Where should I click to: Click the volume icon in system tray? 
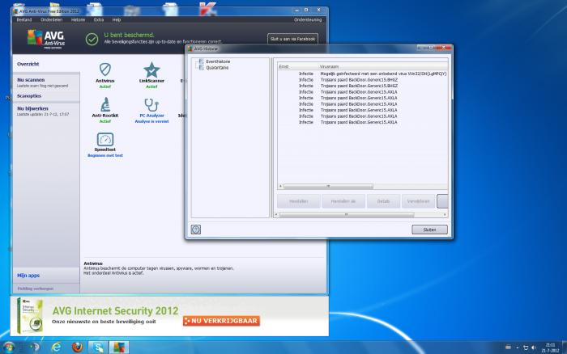[533, 348]
